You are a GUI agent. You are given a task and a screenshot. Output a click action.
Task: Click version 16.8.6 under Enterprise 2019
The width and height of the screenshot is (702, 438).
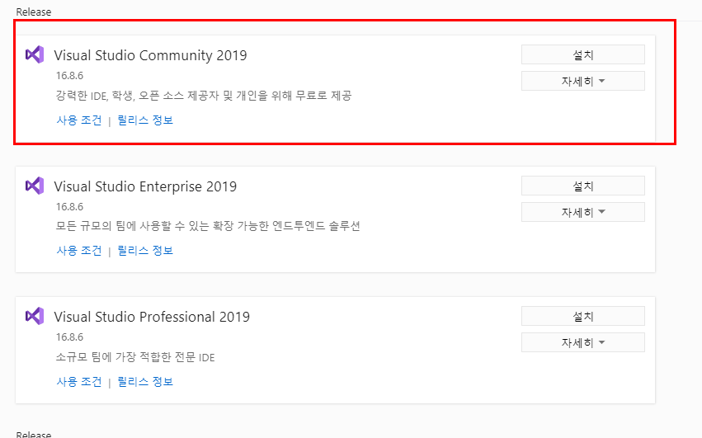click(x=69, y=206)
